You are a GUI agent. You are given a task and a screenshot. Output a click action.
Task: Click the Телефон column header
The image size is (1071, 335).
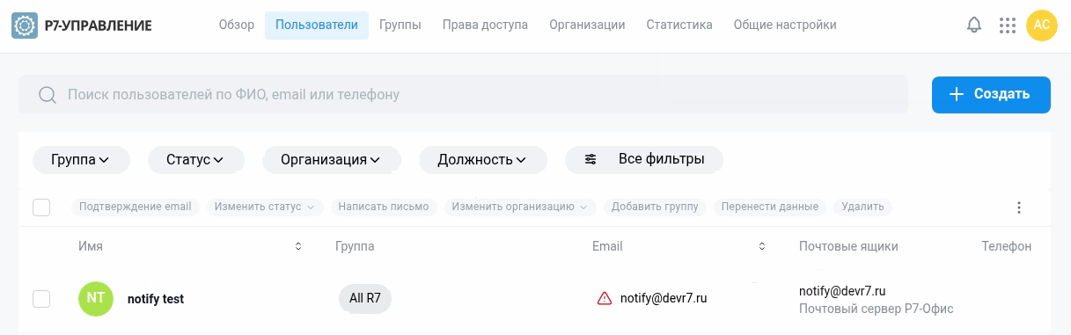click(1007, 246)
